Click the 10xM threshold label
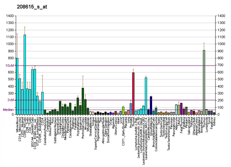 pos(10,66)
